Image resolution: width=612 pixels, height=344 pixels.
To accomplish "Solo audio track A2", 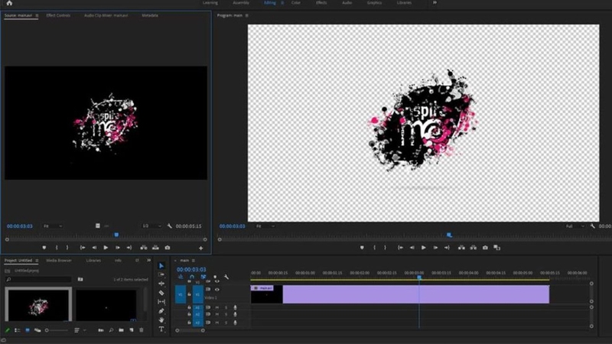I will click(226, 314).
